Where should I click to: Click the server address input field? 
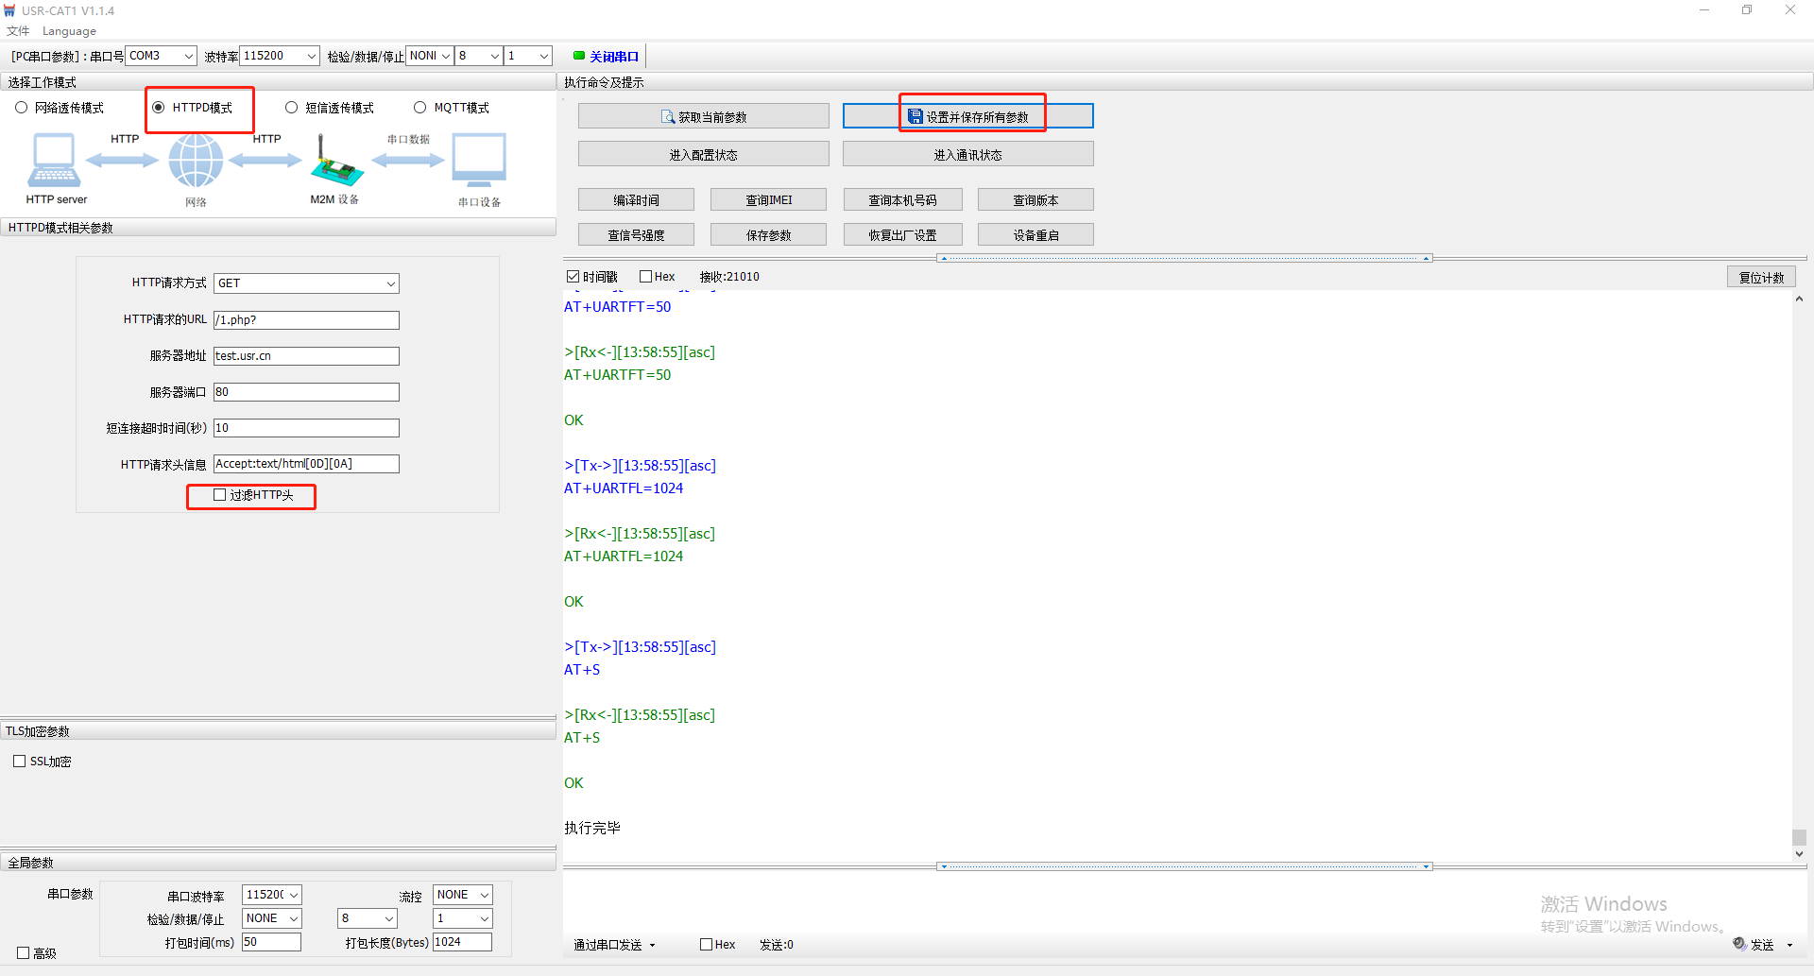306,356
